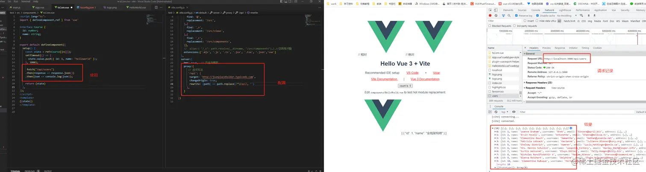
Task: Open the Cookies tab of request details
Action: click(597, 48)
